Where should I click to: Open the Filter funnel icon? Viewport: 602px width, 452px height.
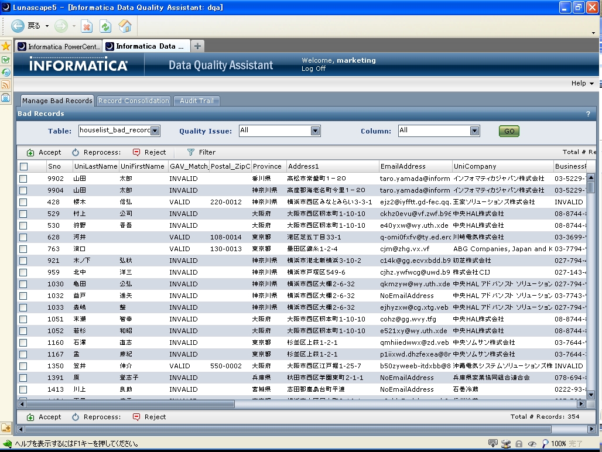click(x=190, y=152)
